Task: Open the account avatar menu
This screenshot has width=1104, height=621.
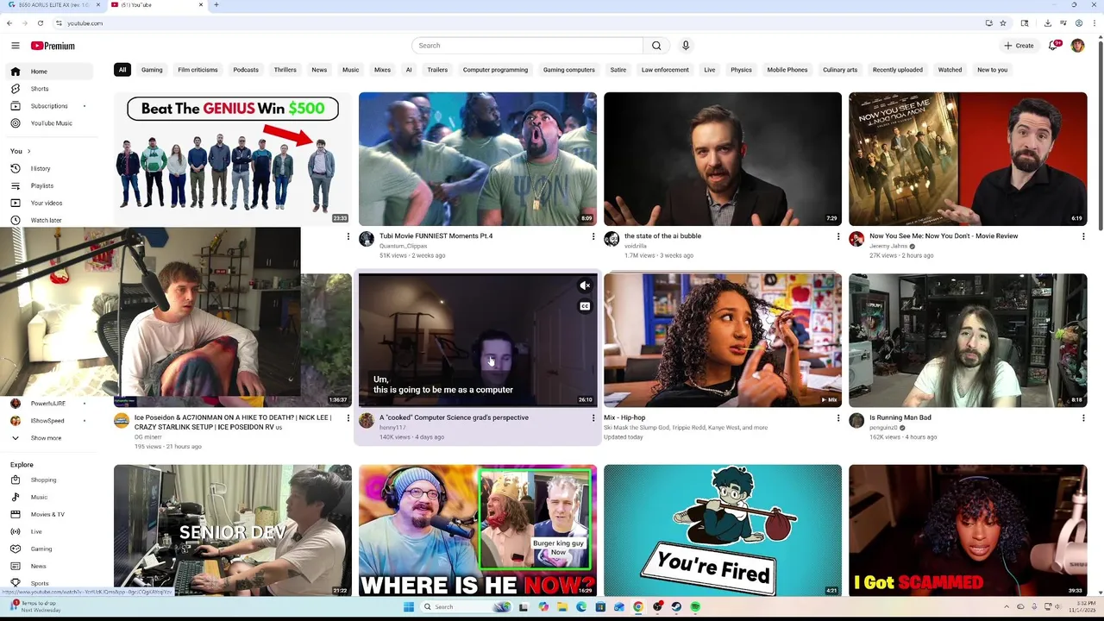Action: (x=1077, y=46)
